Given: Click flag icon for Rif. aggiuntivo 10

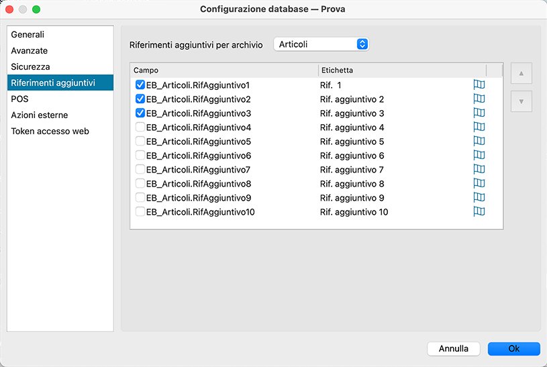Looking at the screenshot, I should pyautogui.click(x=479, y=212).
